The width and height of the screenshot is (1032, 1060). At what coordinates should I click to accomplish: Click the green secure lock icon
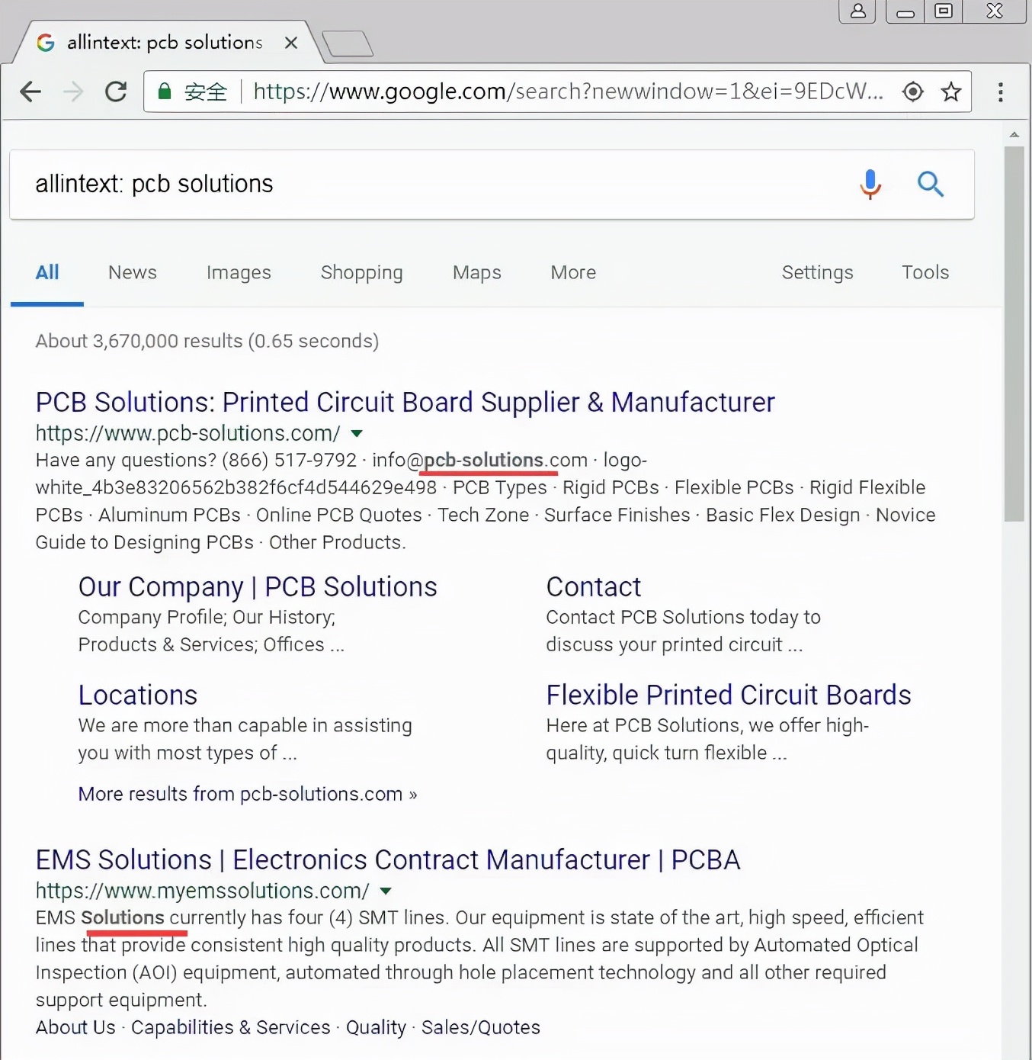(x=164, y=92)
